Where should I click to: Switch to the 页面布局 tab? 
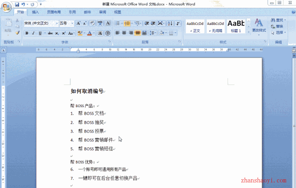pos(54,12)
